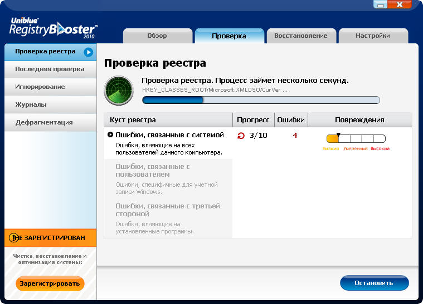Click the Прогресс column header
This screenshot has width=423, height=304.
[x=254, y=120]
